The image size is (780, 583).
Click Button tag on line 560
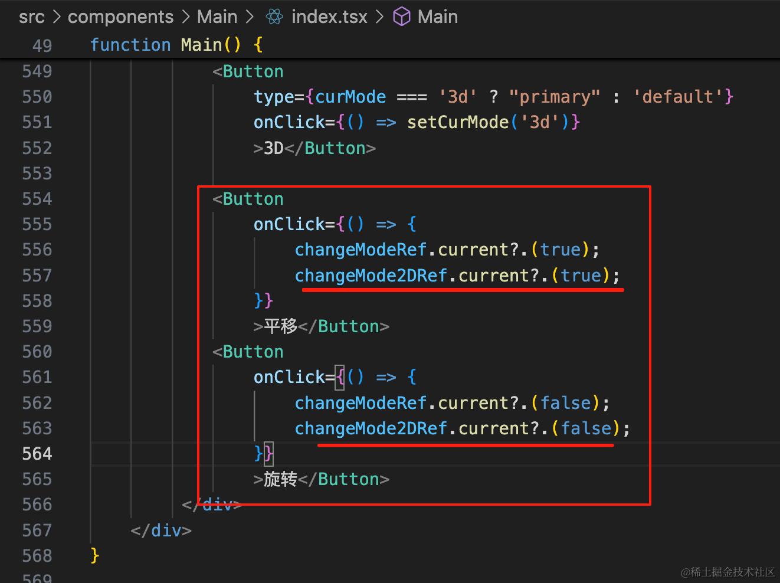pos(253,352)
